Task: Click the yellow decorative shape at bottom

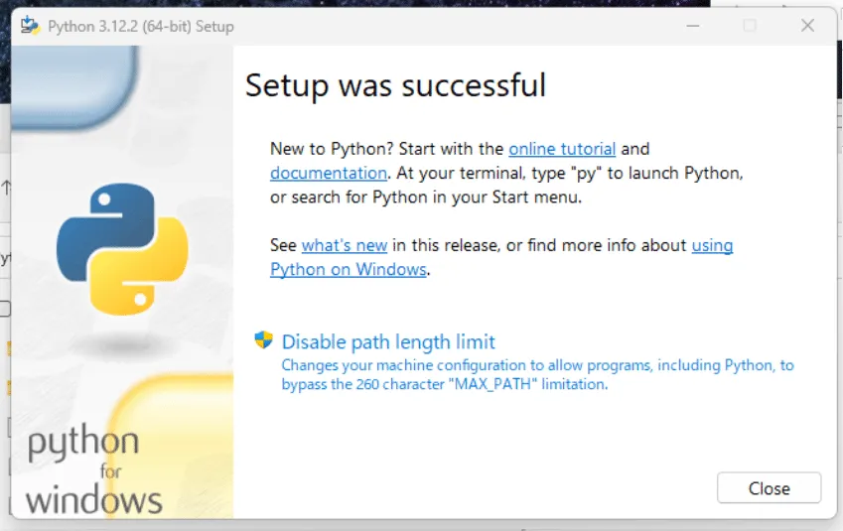Action: [171, 446]
